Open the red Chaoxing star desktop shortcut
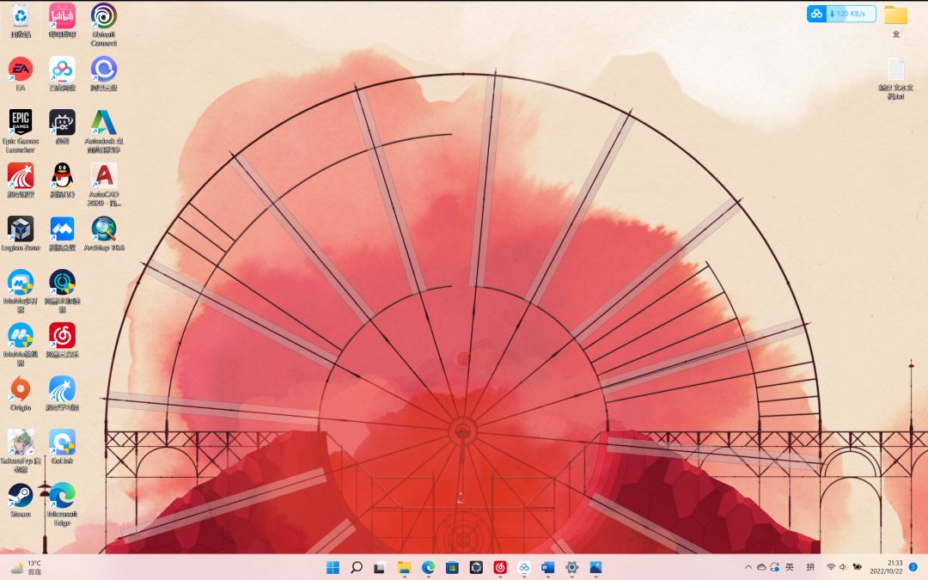Viewport: 928px width, 580px height. (20, 181)
